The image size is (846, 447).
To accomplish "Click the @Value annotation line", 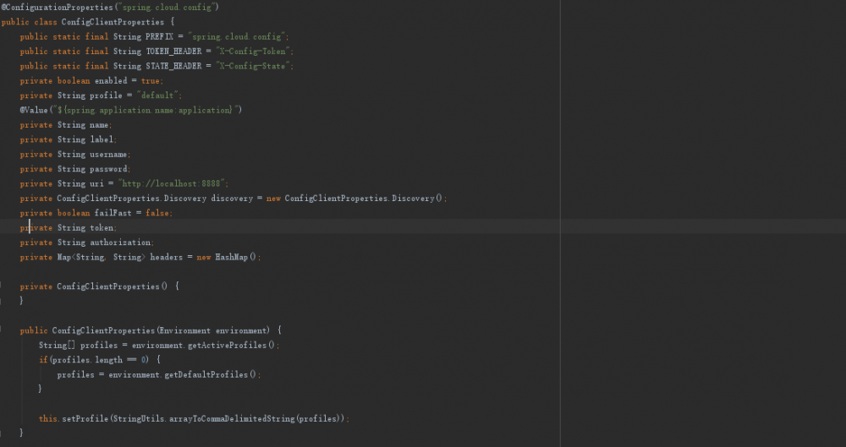I will point(131,110).
